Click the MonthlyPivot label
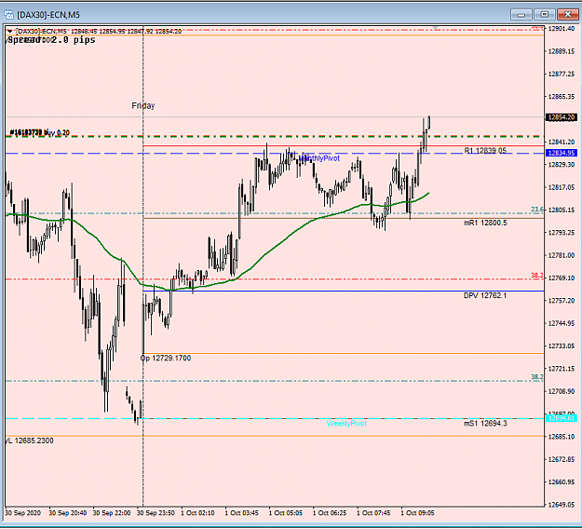This screenshot has height=529, width=582. click(318, 158)
